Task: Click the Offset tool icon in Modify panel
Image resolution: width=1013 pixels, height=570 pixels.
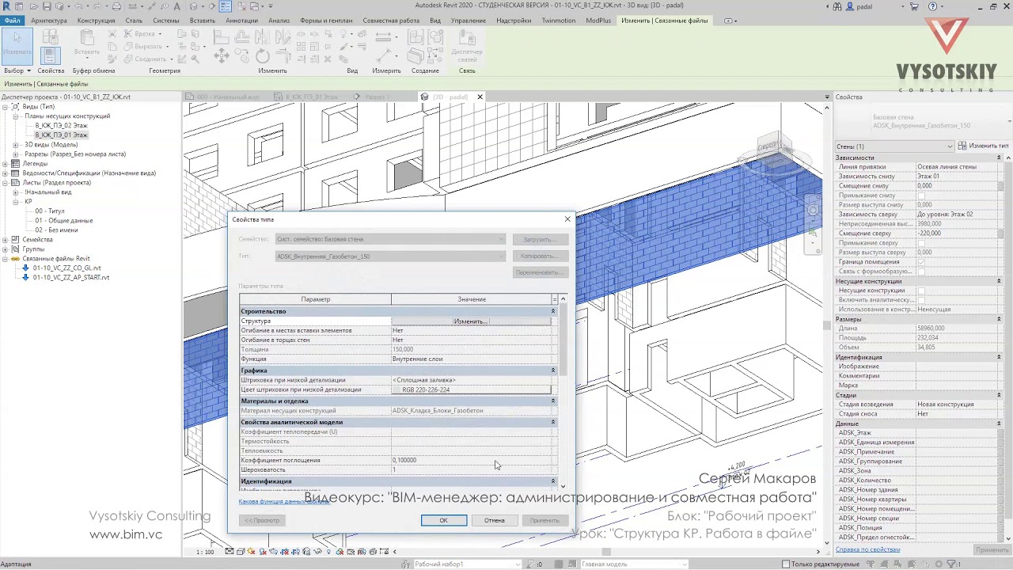Action: [241, 36]
